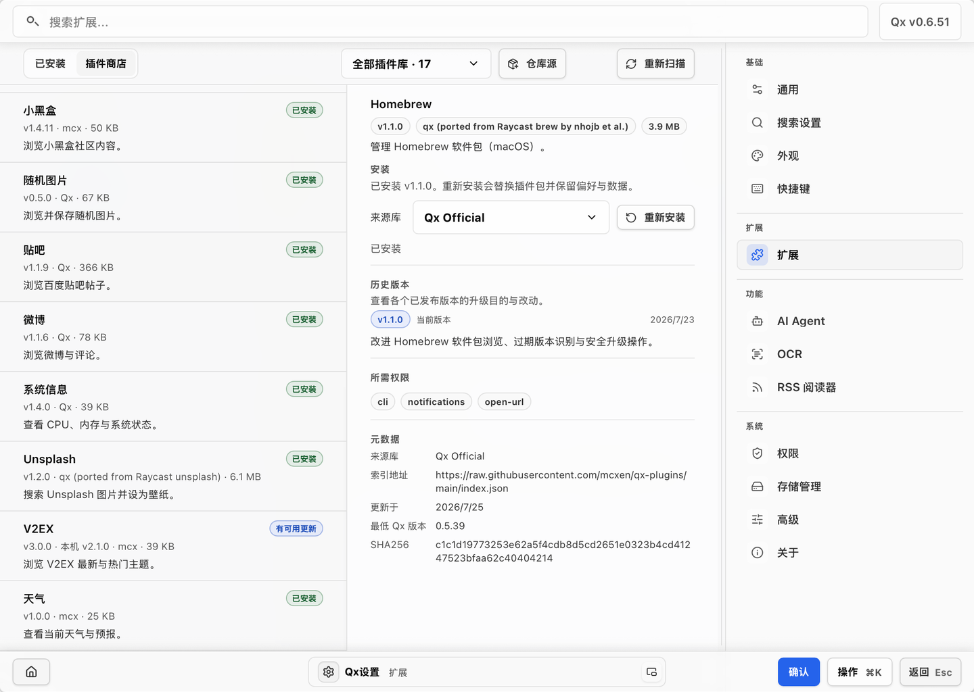Click the 搜索扩展 search field
This screenshot has width=974, height=692.
[440, 22]
